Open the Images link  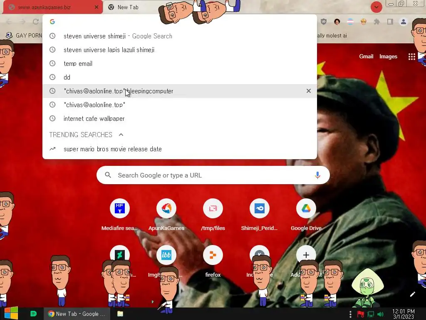(x=388, y=56)
